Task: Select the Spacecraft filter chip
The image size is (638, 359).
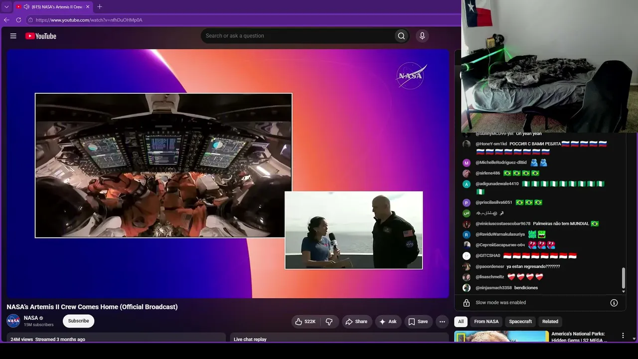Action: (x=520, y=322)
